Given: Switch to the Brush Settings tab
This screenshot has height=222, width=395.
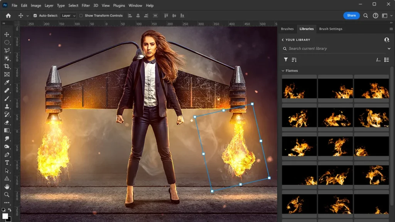Looking at the screenshot, I should click(331, 29).
